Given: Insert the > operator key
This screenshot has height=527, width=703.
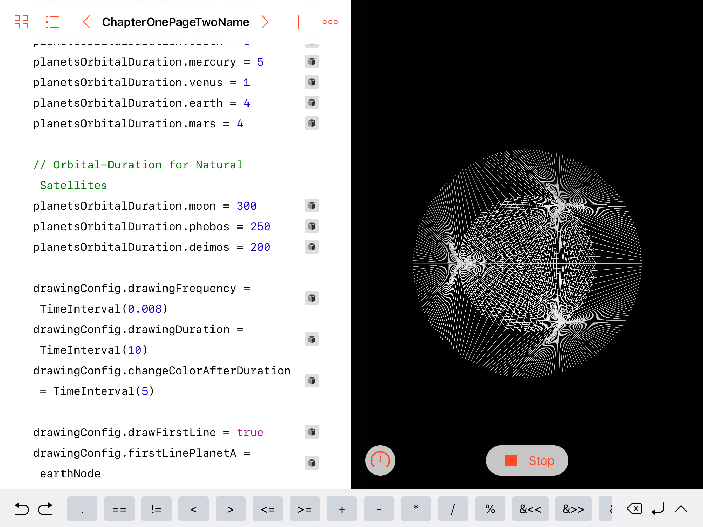Looking at the screenshot, I should coord(231,509).
